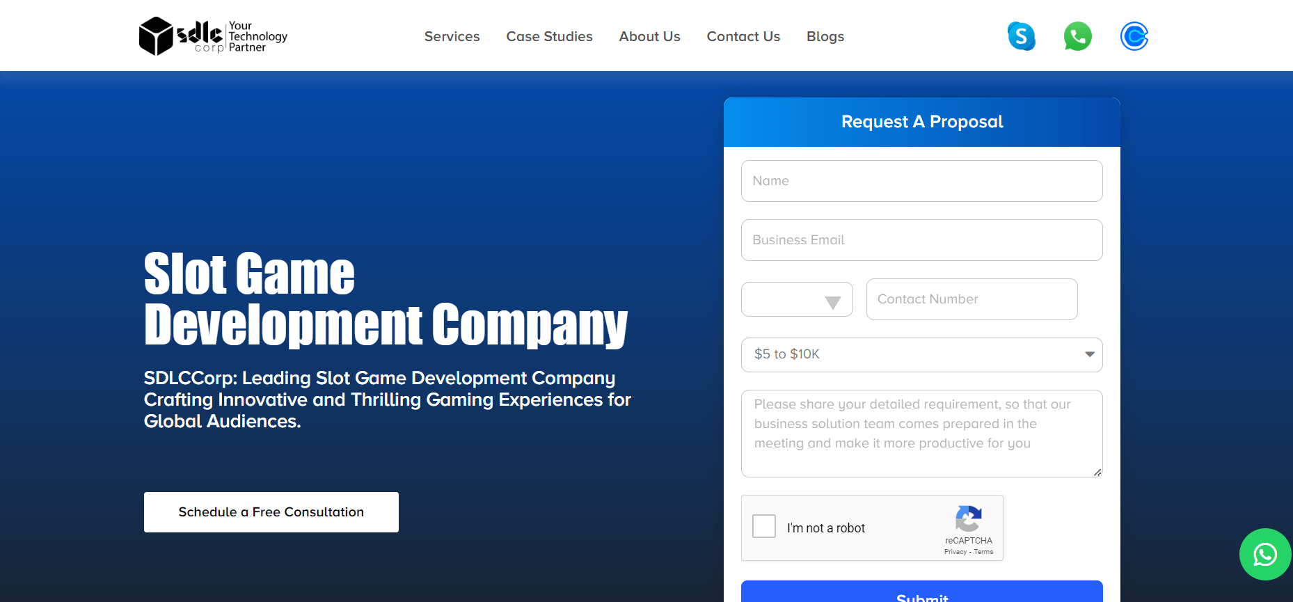Focus the Name input field
Screen dimensions: 1293x602
pos(922,181)
